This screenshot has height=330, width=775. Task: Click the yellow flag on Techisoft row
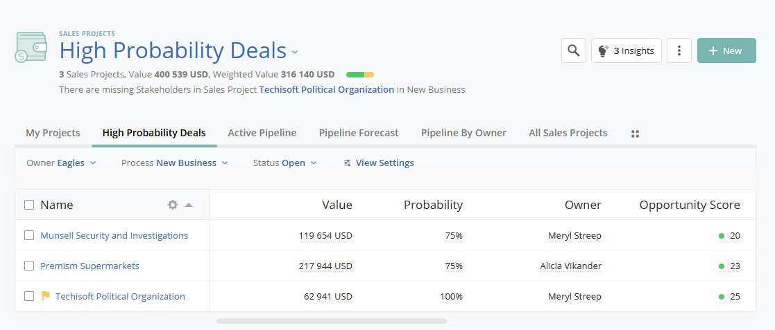(46, 296)
